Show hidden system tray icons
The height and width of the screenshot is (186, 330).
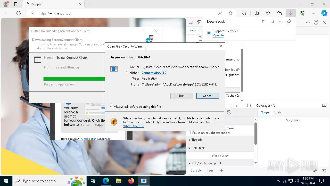pos(278,181)
